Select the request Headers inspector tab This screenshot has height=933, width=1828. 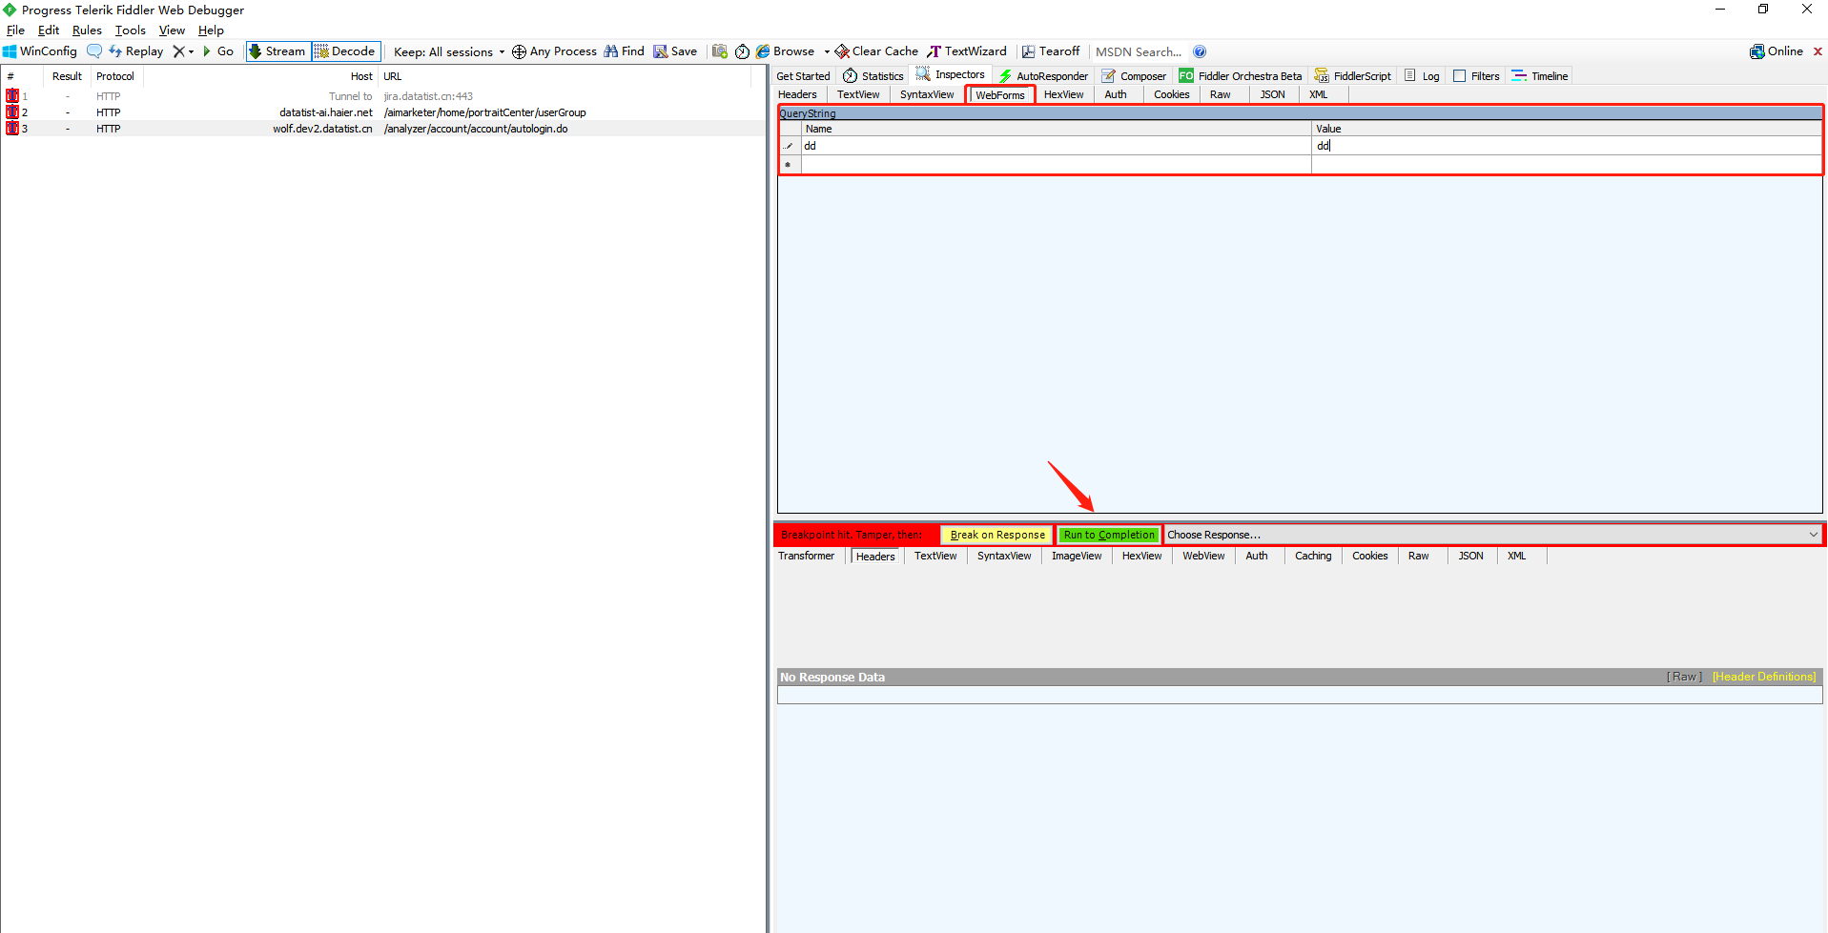797,94
